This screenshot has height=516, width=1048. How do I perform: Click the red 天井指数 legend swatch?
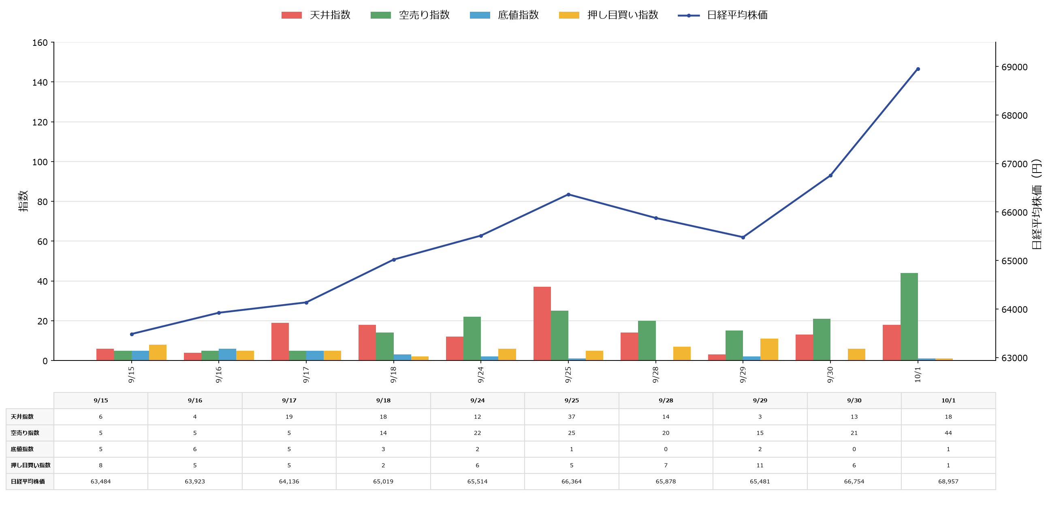(291, 15)
